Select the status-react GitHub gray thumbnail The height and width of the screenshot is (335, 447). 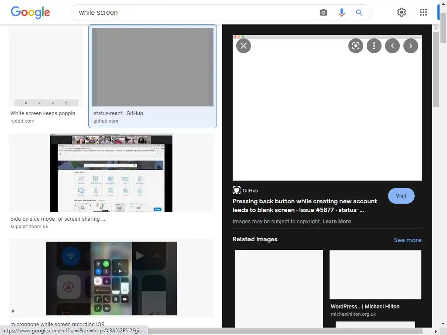pos(152,67)
